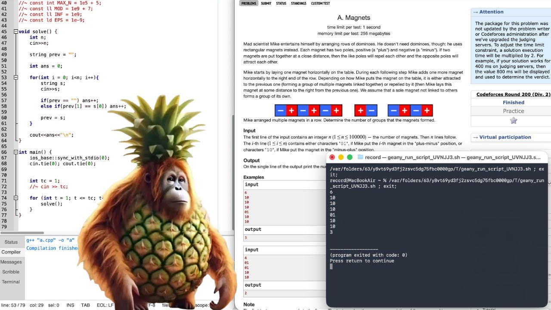Collapse the for loop fold at line 74

pyautogui.click(x=15, y=198)
